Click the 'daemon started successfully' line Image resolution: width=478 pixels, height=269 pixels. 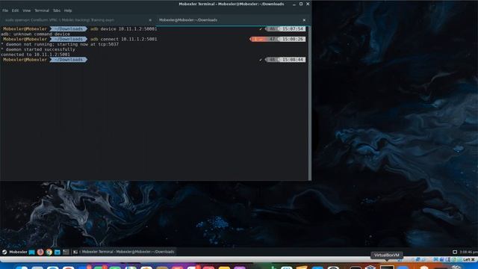tap(38, 49)
